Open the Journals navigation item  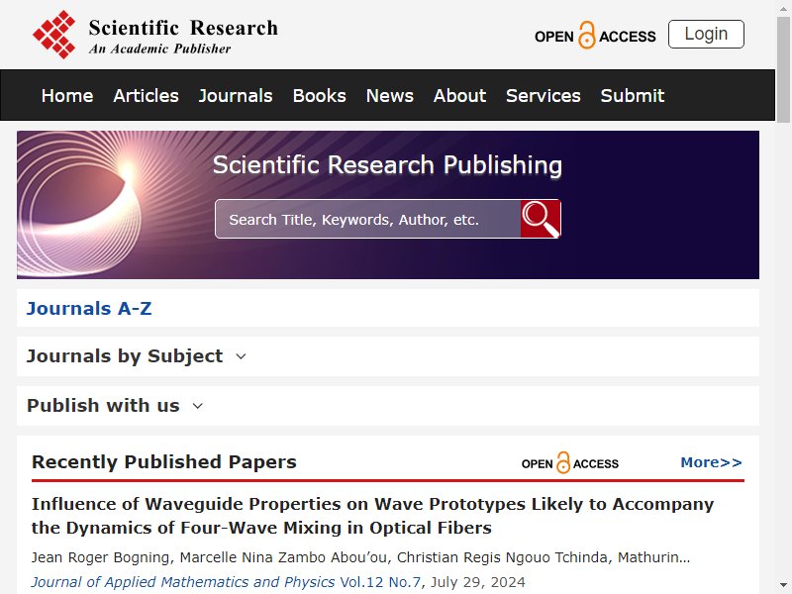coord(236,95)
